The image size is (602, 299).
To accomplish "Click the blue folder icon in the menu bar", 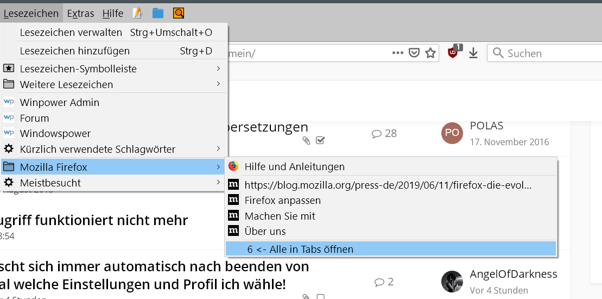I will coord(158,13).
